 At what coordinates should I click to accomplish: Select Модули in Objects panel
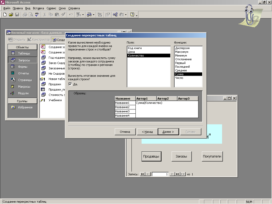click(22, 93)
